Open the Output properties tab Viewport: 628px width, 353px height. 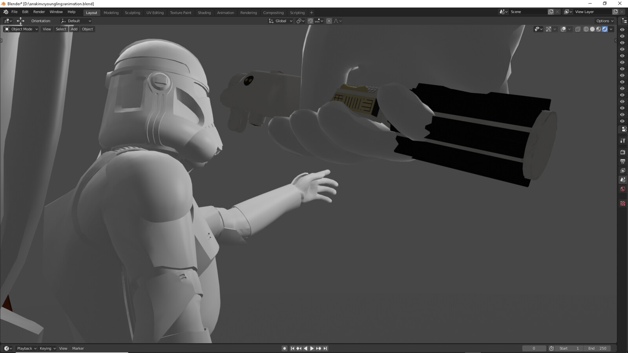[623, 161]
